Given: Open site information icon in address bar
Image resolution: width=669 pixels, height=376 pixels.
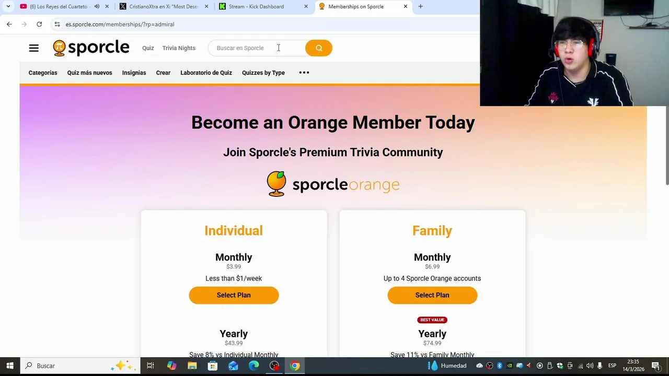Looking at the screenshot, I should pos(57,24).
